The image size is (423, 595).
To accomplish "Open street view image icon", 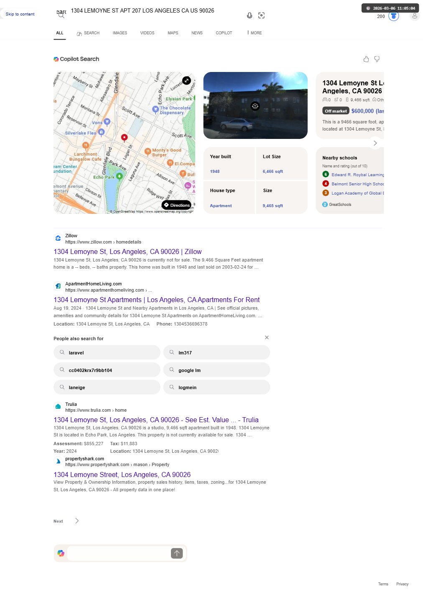I will click(x=255, y=106).
